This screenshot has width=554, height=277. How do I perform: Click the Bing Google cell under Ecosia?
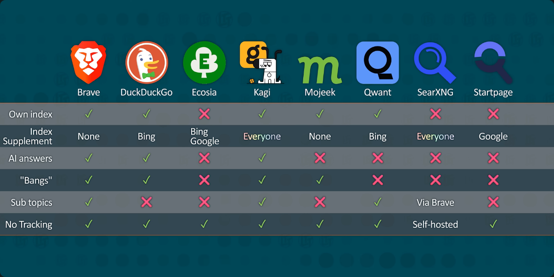point(204,136)
